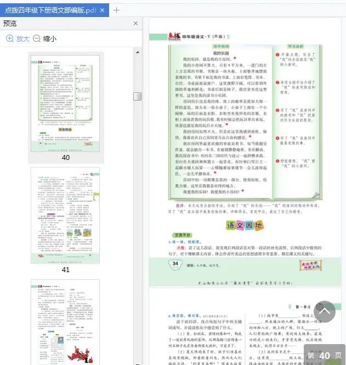346x365 pixels.
Task: Click the thumbnail label 40
Action: click(65, 158)
